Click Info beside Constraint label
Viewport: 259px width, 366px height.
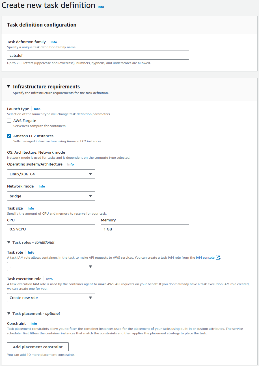point(34,324)
